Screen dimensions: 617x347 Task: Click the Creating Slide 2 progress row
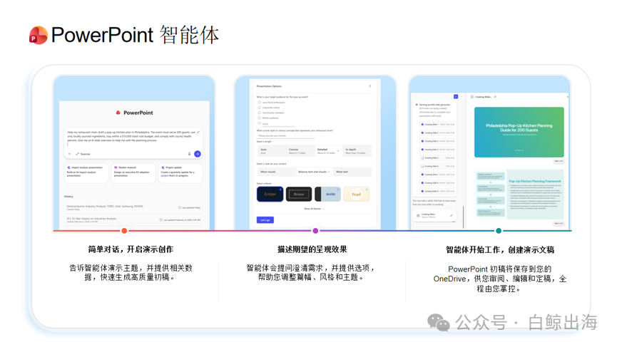[x=437, y=133]
